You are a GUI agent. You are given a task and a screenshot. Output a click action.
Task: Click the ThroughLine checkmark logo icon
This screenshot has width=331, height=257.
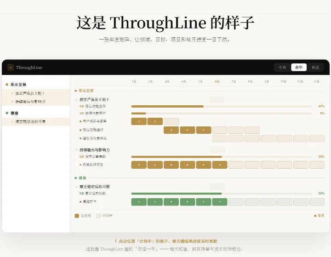click(x=11, y=68)
